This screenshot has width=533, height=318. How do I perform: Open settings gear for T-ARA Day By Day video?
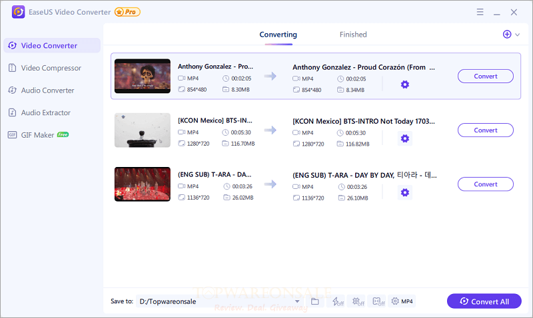[x=404, y=192]
